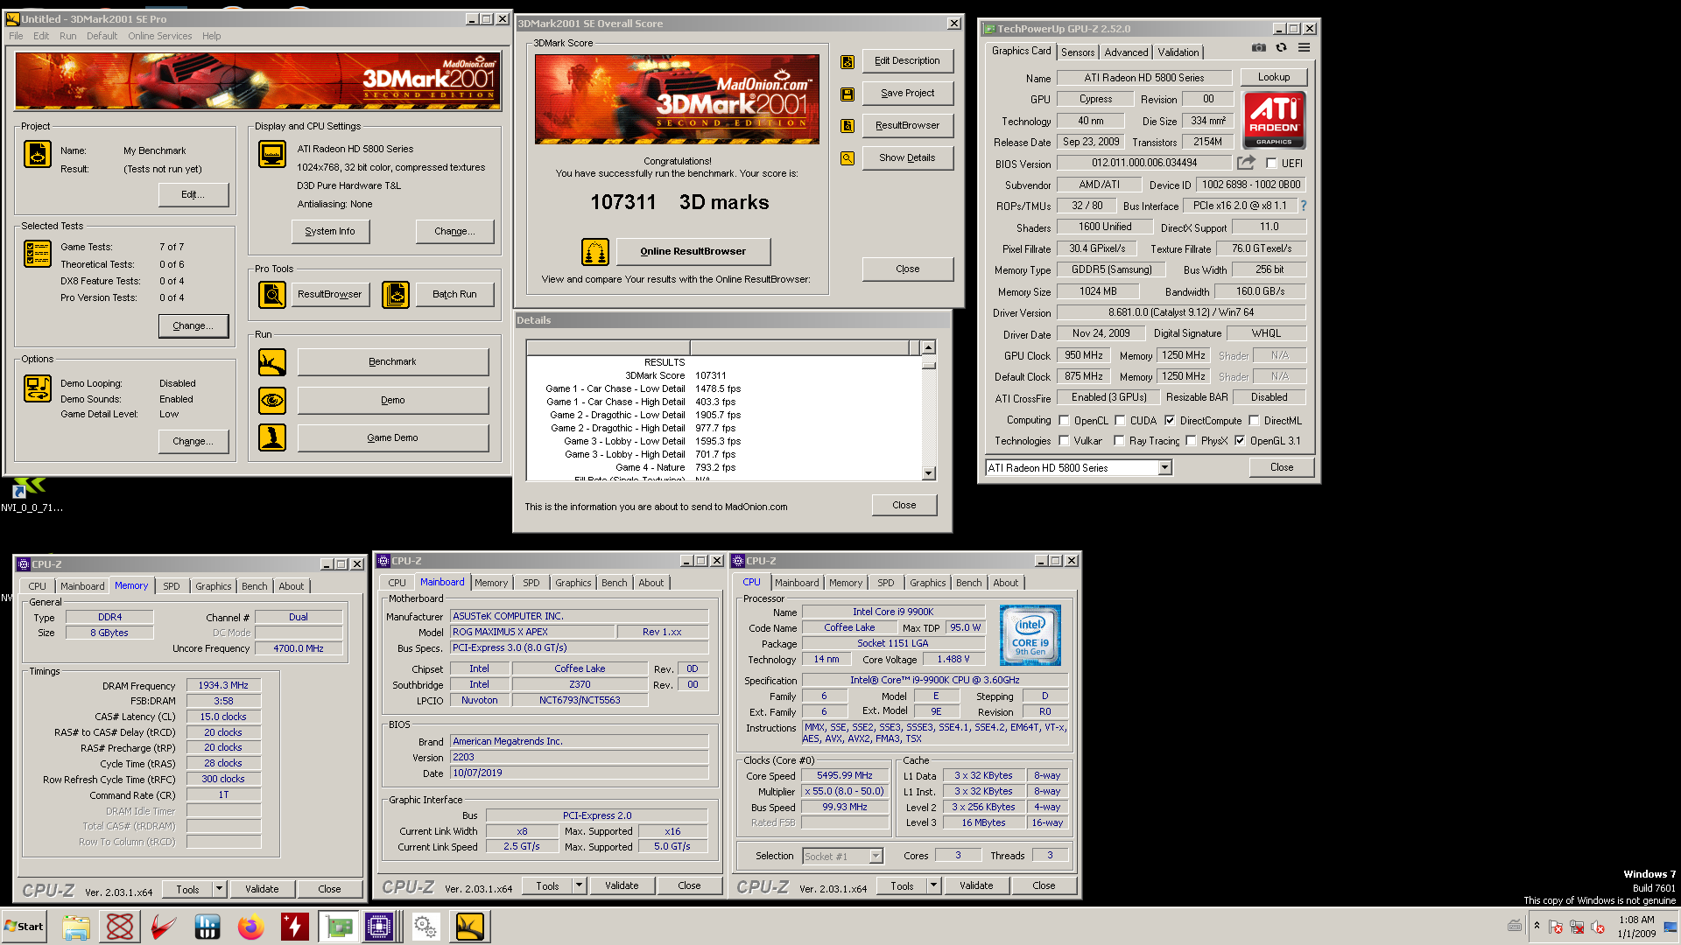Screen dimensions: 1681x945
Task: Open the GPU selection dropdown in GPU-Z
Action: point(1164,468)
